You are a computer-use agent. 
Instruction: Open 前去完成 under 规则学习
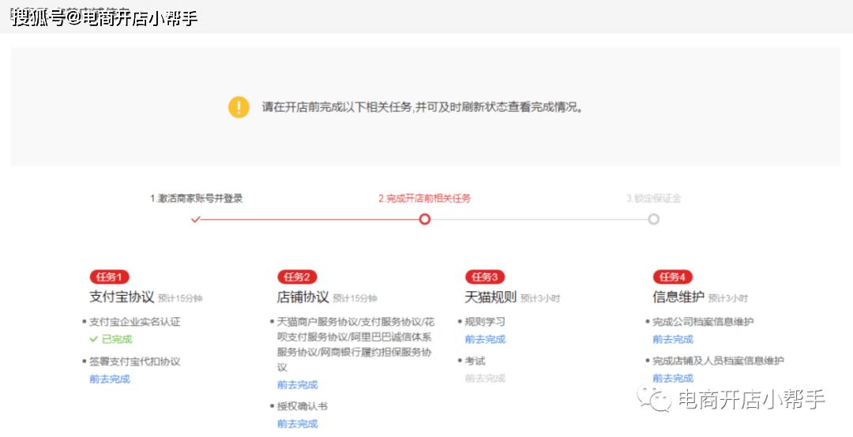point(485,339)
